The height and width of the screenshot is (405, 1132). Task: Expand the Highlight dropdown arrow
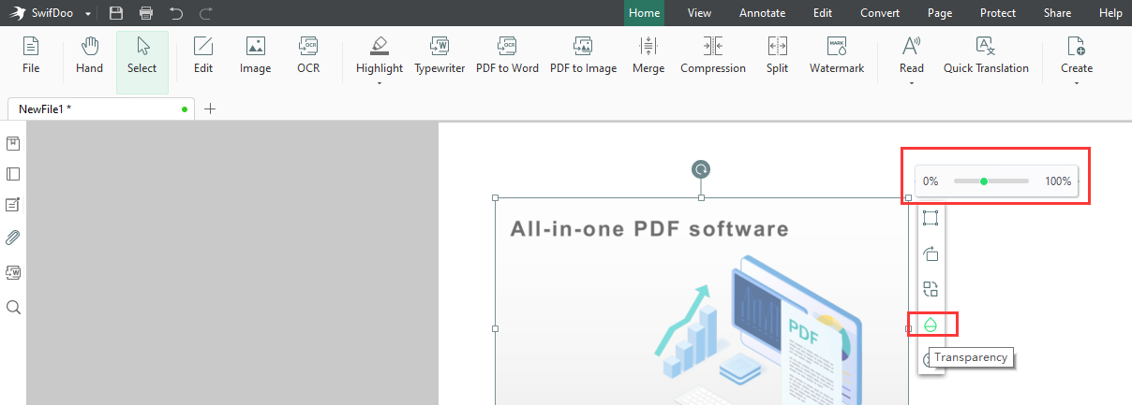(380, 83)
